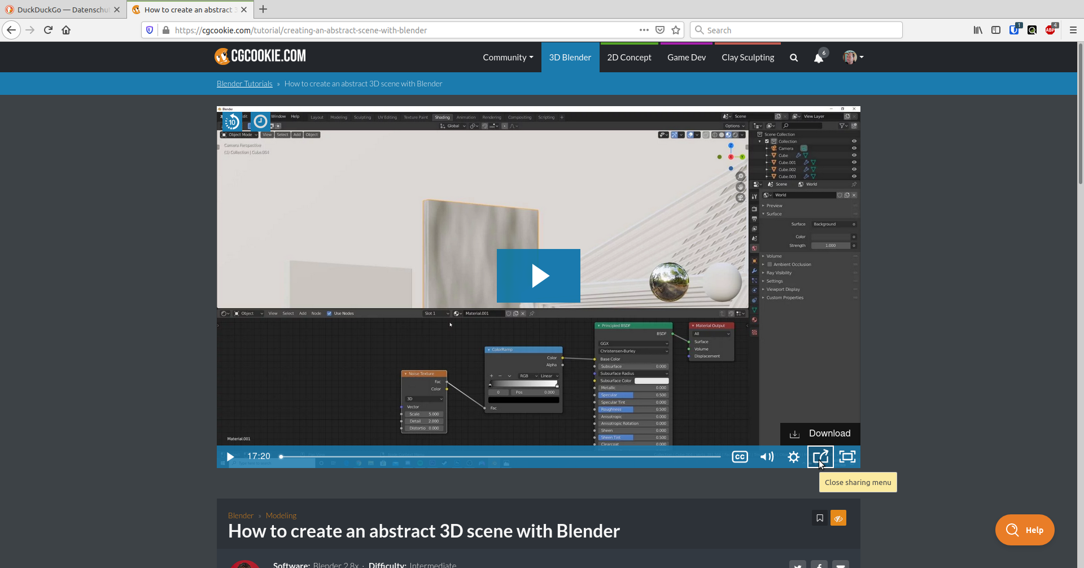Open the 3D Blender section
Screen dimensions: 1084x568
(570, 57)
